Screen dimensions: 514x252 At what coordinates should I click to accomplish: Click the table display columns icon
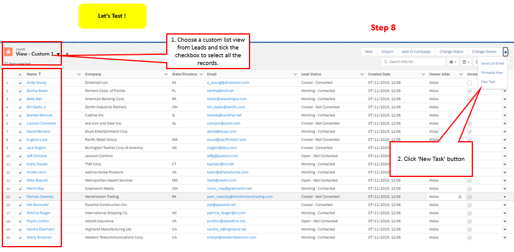466,61
